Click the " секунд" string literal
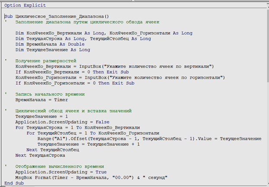This screenshot has width=269, height=187. (155, 177)
